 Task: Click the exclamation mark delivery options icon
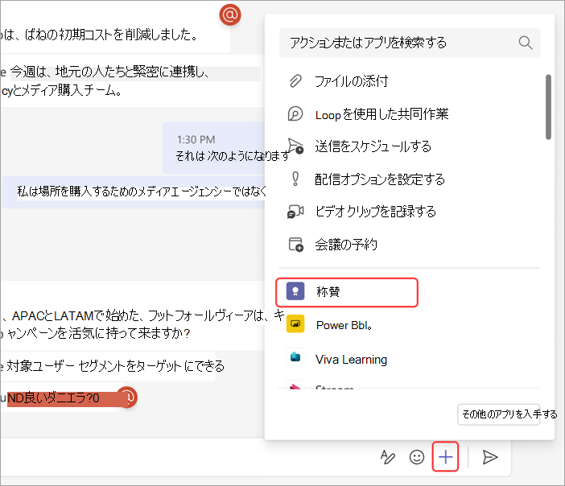point(295,179)
